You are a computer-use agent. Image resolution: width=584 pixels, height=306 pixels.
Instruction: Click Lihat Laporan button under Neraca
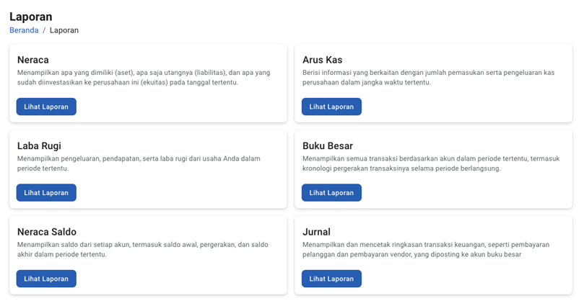pos(46,107)
